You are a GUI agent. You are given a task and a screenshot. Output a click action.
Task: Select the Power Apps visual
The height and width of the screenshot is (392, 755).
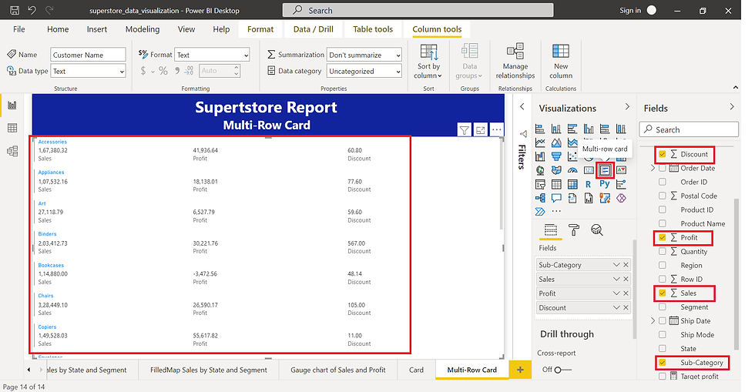tap(621, 198)
